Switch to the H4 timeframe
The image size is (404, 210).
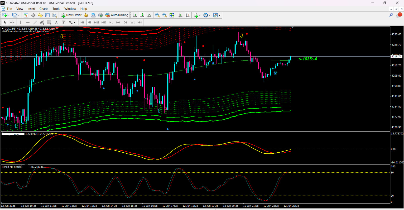pyautogui.click(x=118, y=22)
